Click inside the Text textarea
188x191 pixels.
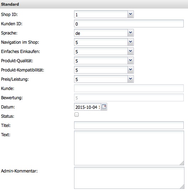[x=129, y=148]
